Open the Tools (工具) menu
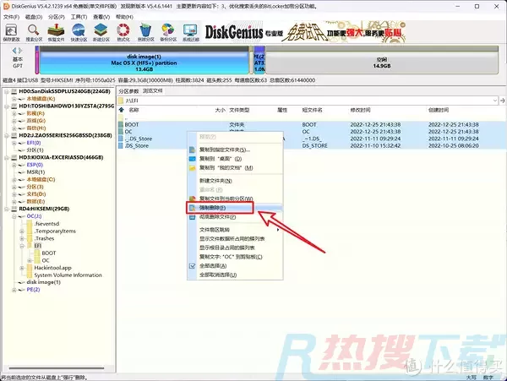This screenshot has height=381, width=507. (x=79, y=17)
